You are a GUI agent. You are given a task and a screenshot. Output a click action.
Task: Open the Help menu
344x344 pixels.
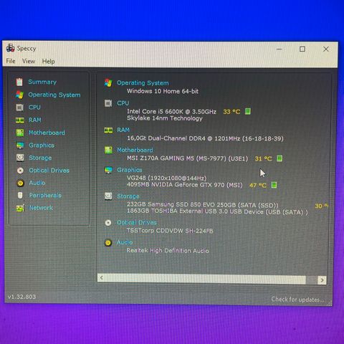pos(49,62)
